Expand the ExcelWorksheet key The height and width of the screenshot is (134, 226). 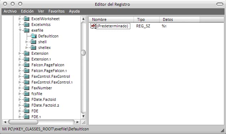click(x=20, y=19)
